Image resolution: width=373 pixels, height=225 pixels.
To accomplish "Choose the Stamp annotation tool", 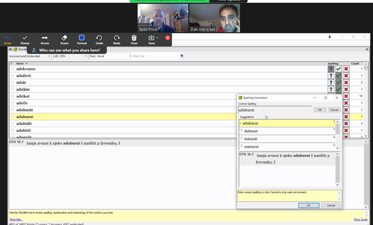I will click(x=25, y=39).
